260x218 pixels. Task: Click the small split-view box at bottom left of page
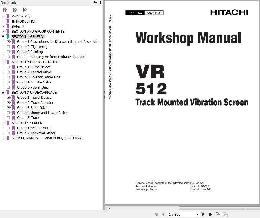coord(106,208)
